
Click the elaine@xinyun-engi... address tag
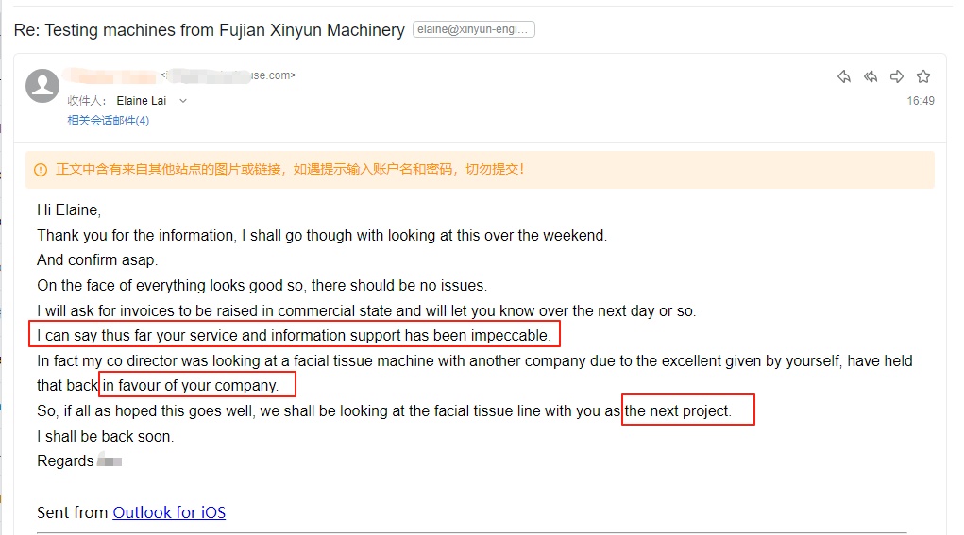point(474,30)
